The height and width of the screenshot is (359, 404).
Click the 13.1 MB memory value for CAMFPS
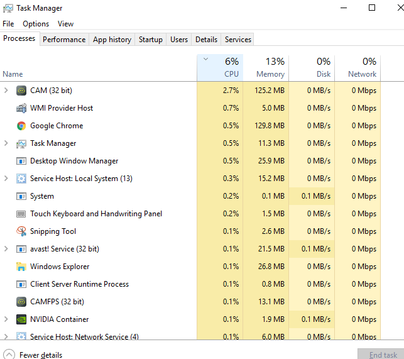pos(271,302)
